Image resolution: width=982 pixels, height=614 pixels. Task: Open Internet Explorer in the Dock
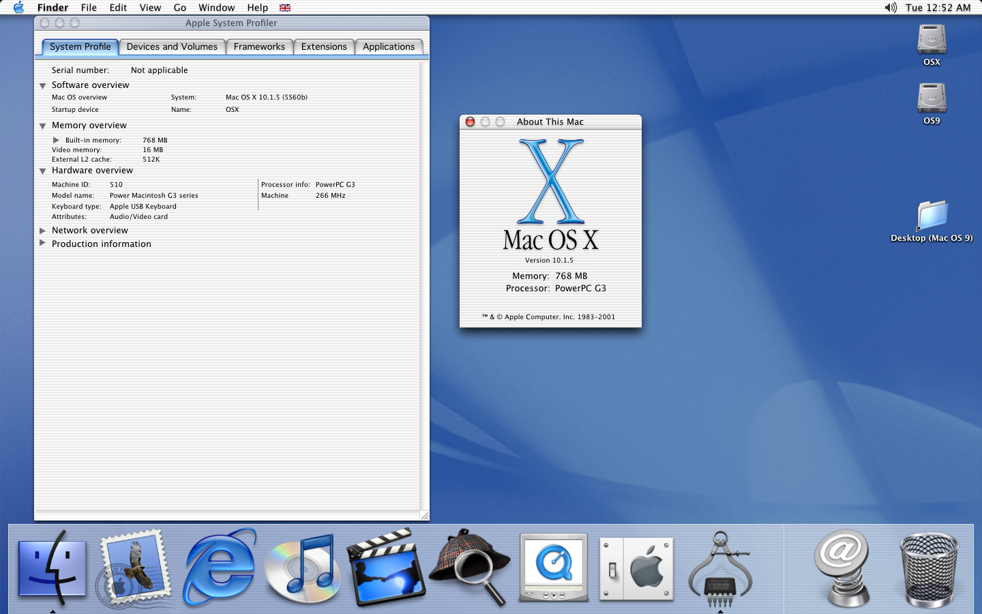(220, 568)
